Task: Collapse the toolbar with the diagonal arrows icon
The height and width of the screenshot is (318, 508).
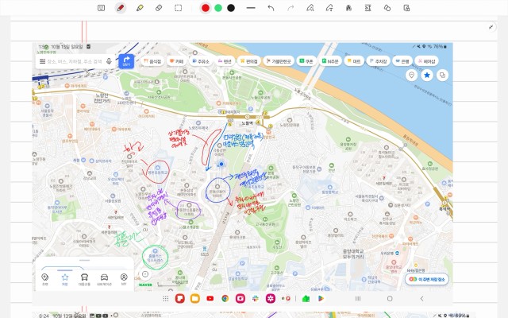Action: pos(491,27)
